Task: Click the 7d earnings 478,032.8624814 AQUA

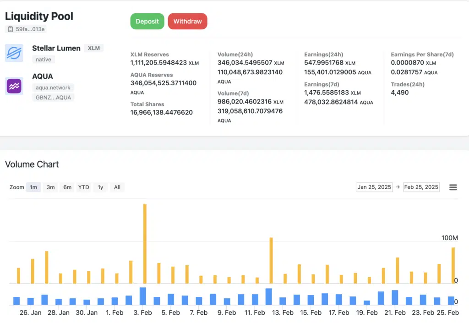Action: click(338, 102)
